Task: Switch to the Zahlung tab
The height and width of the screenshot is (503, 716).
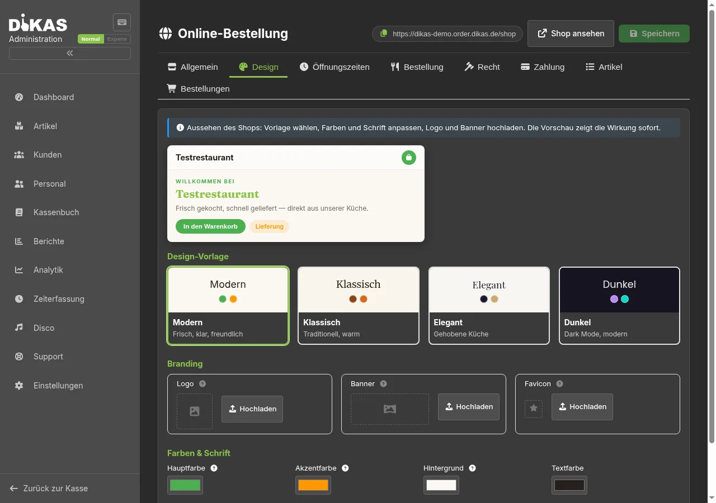Action: [x=543, y=67]
